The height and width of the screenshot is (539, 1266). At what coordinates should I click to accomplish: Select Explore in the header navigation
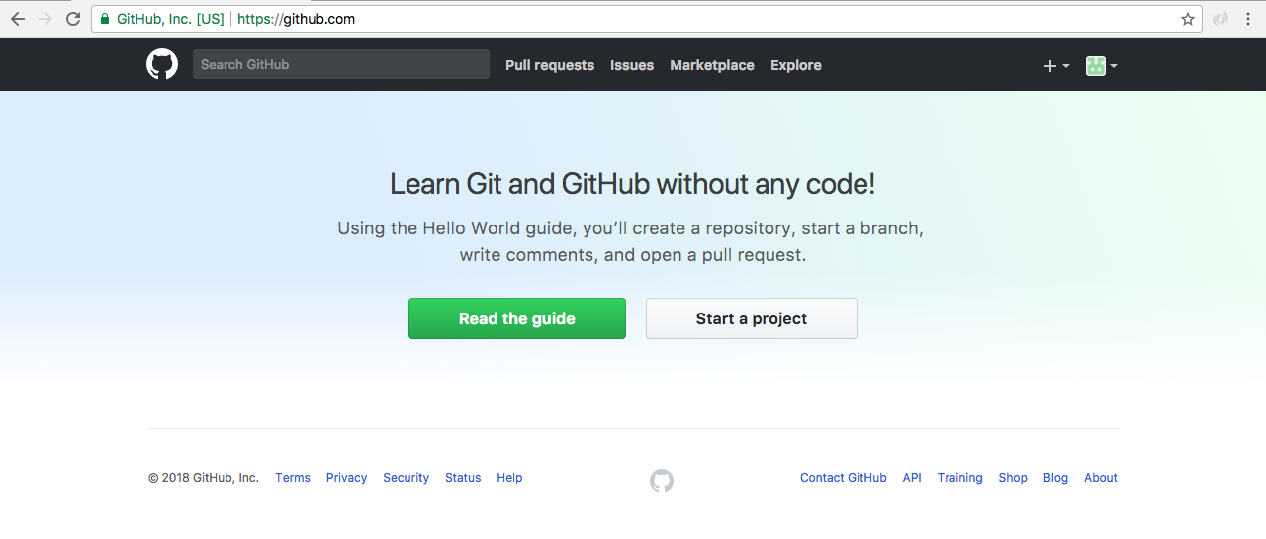[796, 65]
